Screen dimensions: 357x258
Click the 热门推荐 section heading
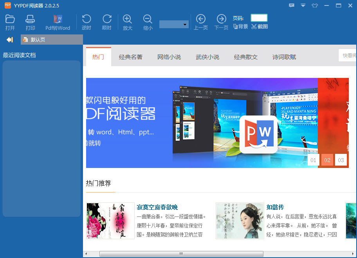[98, 183]
